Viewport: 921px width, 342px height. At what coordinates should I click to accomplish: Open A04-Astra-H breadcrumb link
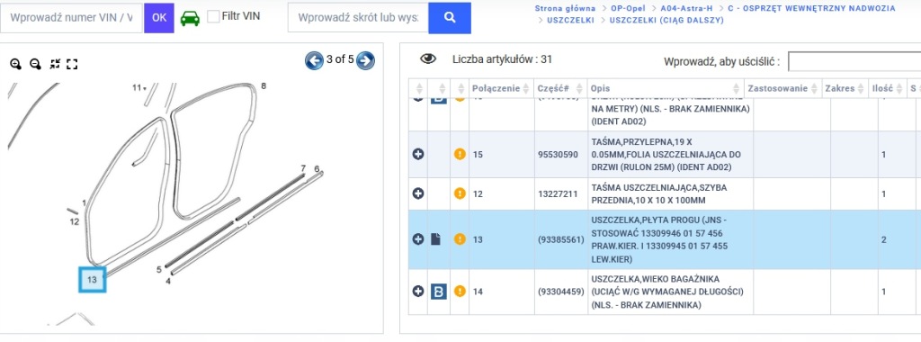pos(687,8)
